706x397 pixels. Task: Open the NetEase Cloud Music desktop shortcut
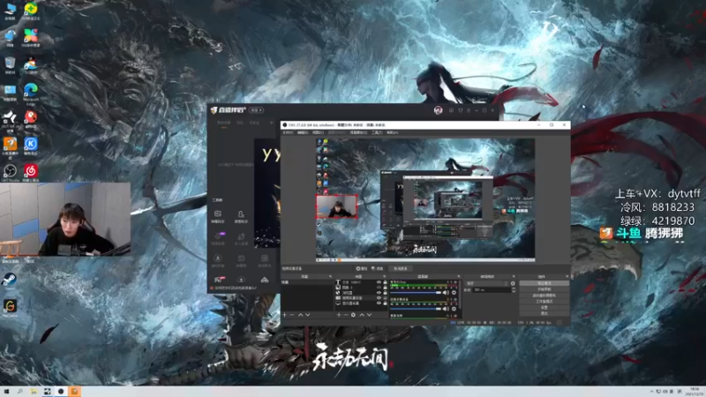click(31, 171)
